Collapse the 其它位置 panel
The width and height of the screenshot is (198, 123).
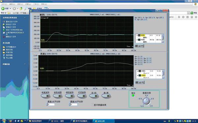(25, 43)
